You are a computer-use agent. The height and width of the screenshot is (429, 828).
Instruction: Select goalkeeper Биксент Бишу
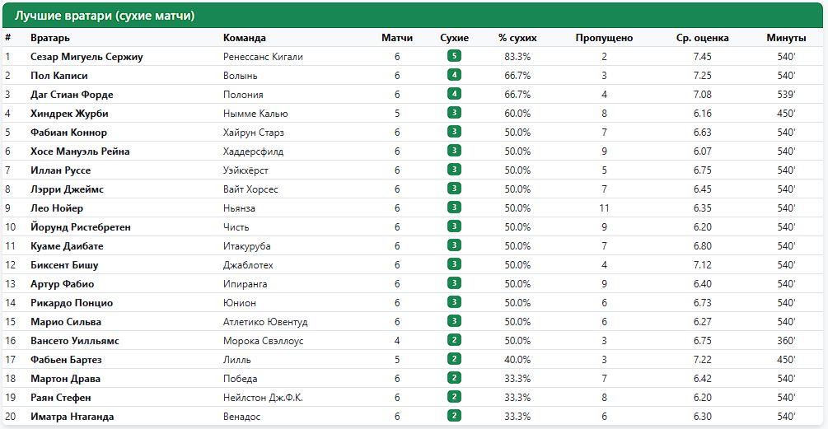(x=64, y=265)
